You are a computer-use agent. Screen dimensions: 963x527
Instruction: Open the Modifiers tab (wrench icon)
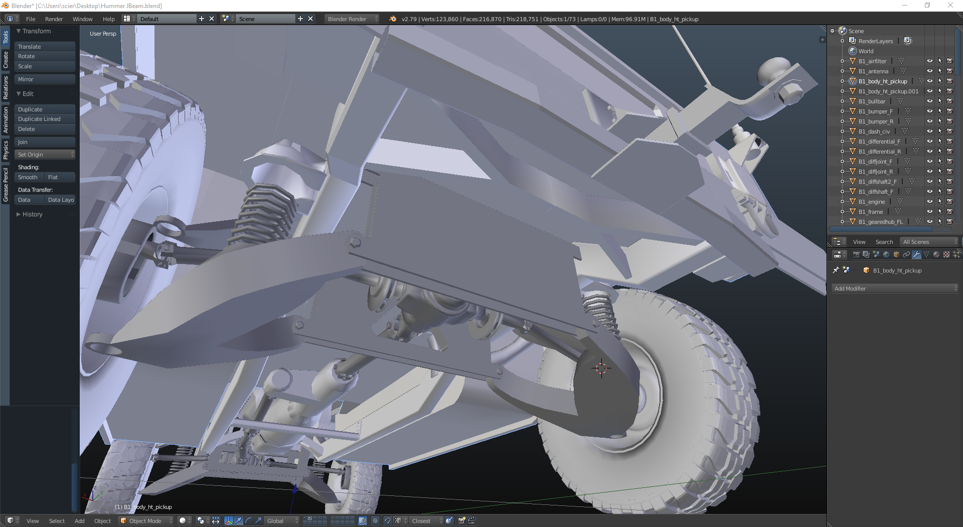coord(916,255)
